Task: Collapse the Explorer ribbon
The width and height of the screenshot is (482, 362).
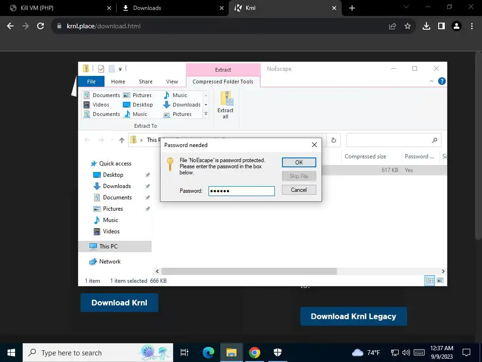Action: 432,81
